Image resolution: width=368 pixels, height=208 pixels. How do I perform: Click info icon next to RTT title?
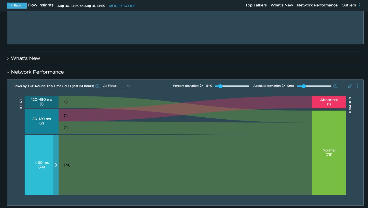pyautogui.click(x=97, y=86)
